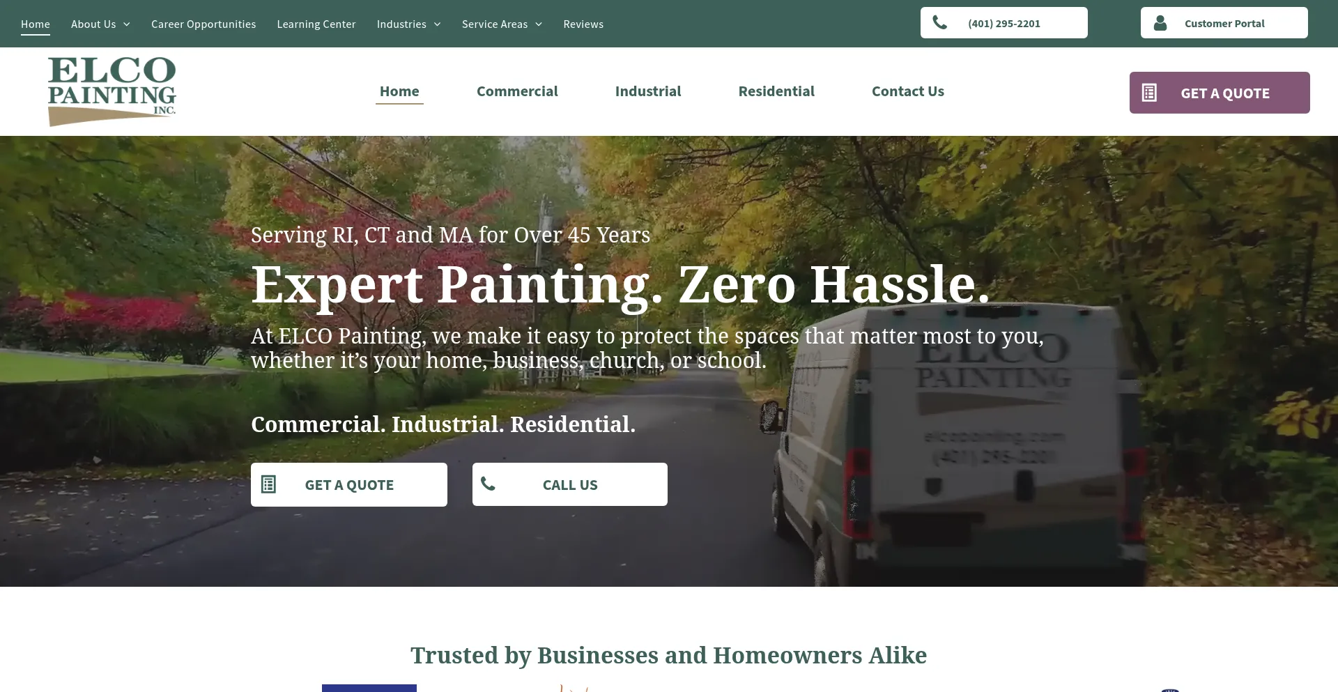The height and width of the screenshot is (692, 1338).
Task: Open the Career Opportunities link
Action: pos(203,24)
